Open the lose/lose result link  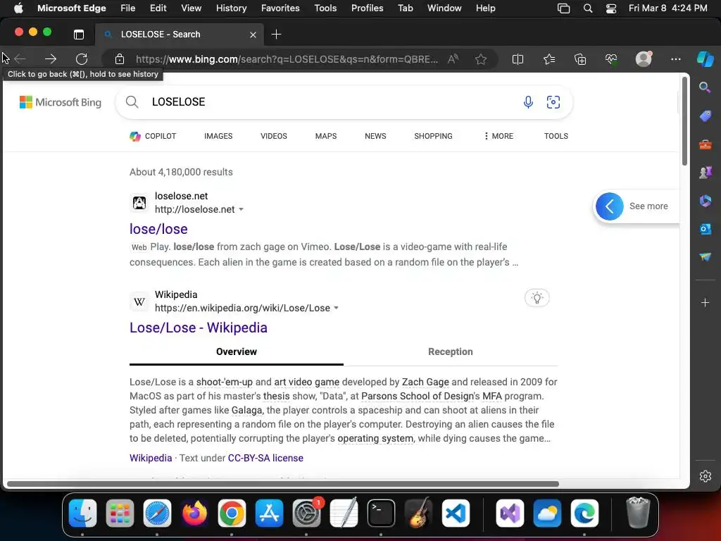tap(158, 229)
